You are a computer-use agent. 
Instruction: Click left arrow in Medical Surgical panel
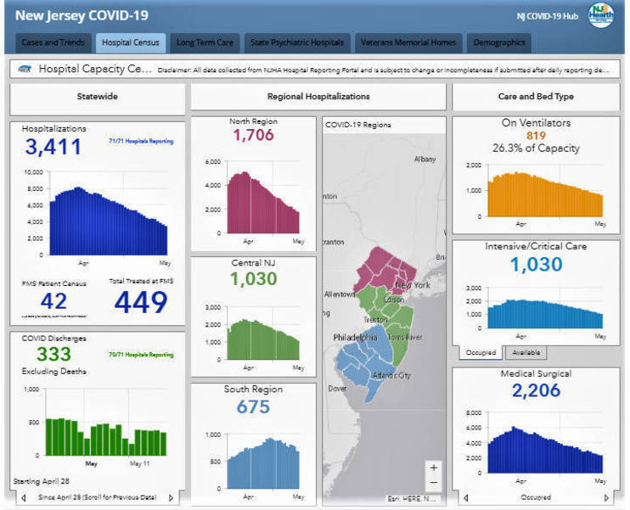click(465, 498)
